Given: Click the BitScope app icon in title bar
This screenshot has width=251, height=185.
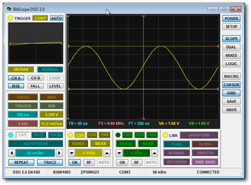Looking at the screenshot, I should (x=8, y=9).
